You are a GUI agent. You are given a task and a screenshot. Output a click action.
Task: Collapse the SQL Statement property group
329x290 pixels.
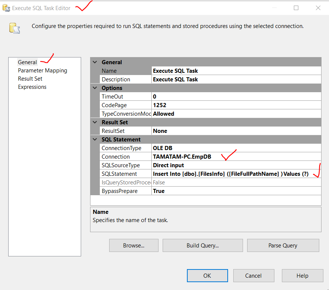click(x=95, y=139)
